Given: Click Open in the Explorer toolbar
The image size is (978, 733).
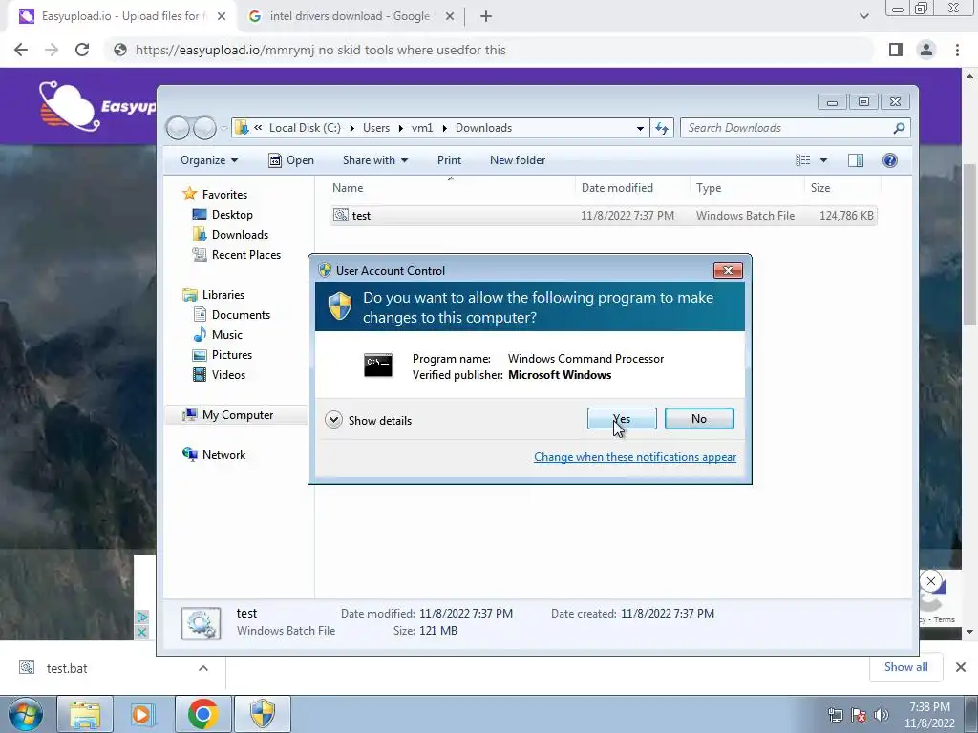Looking at the screenshot, I should (x=291, y=160).
